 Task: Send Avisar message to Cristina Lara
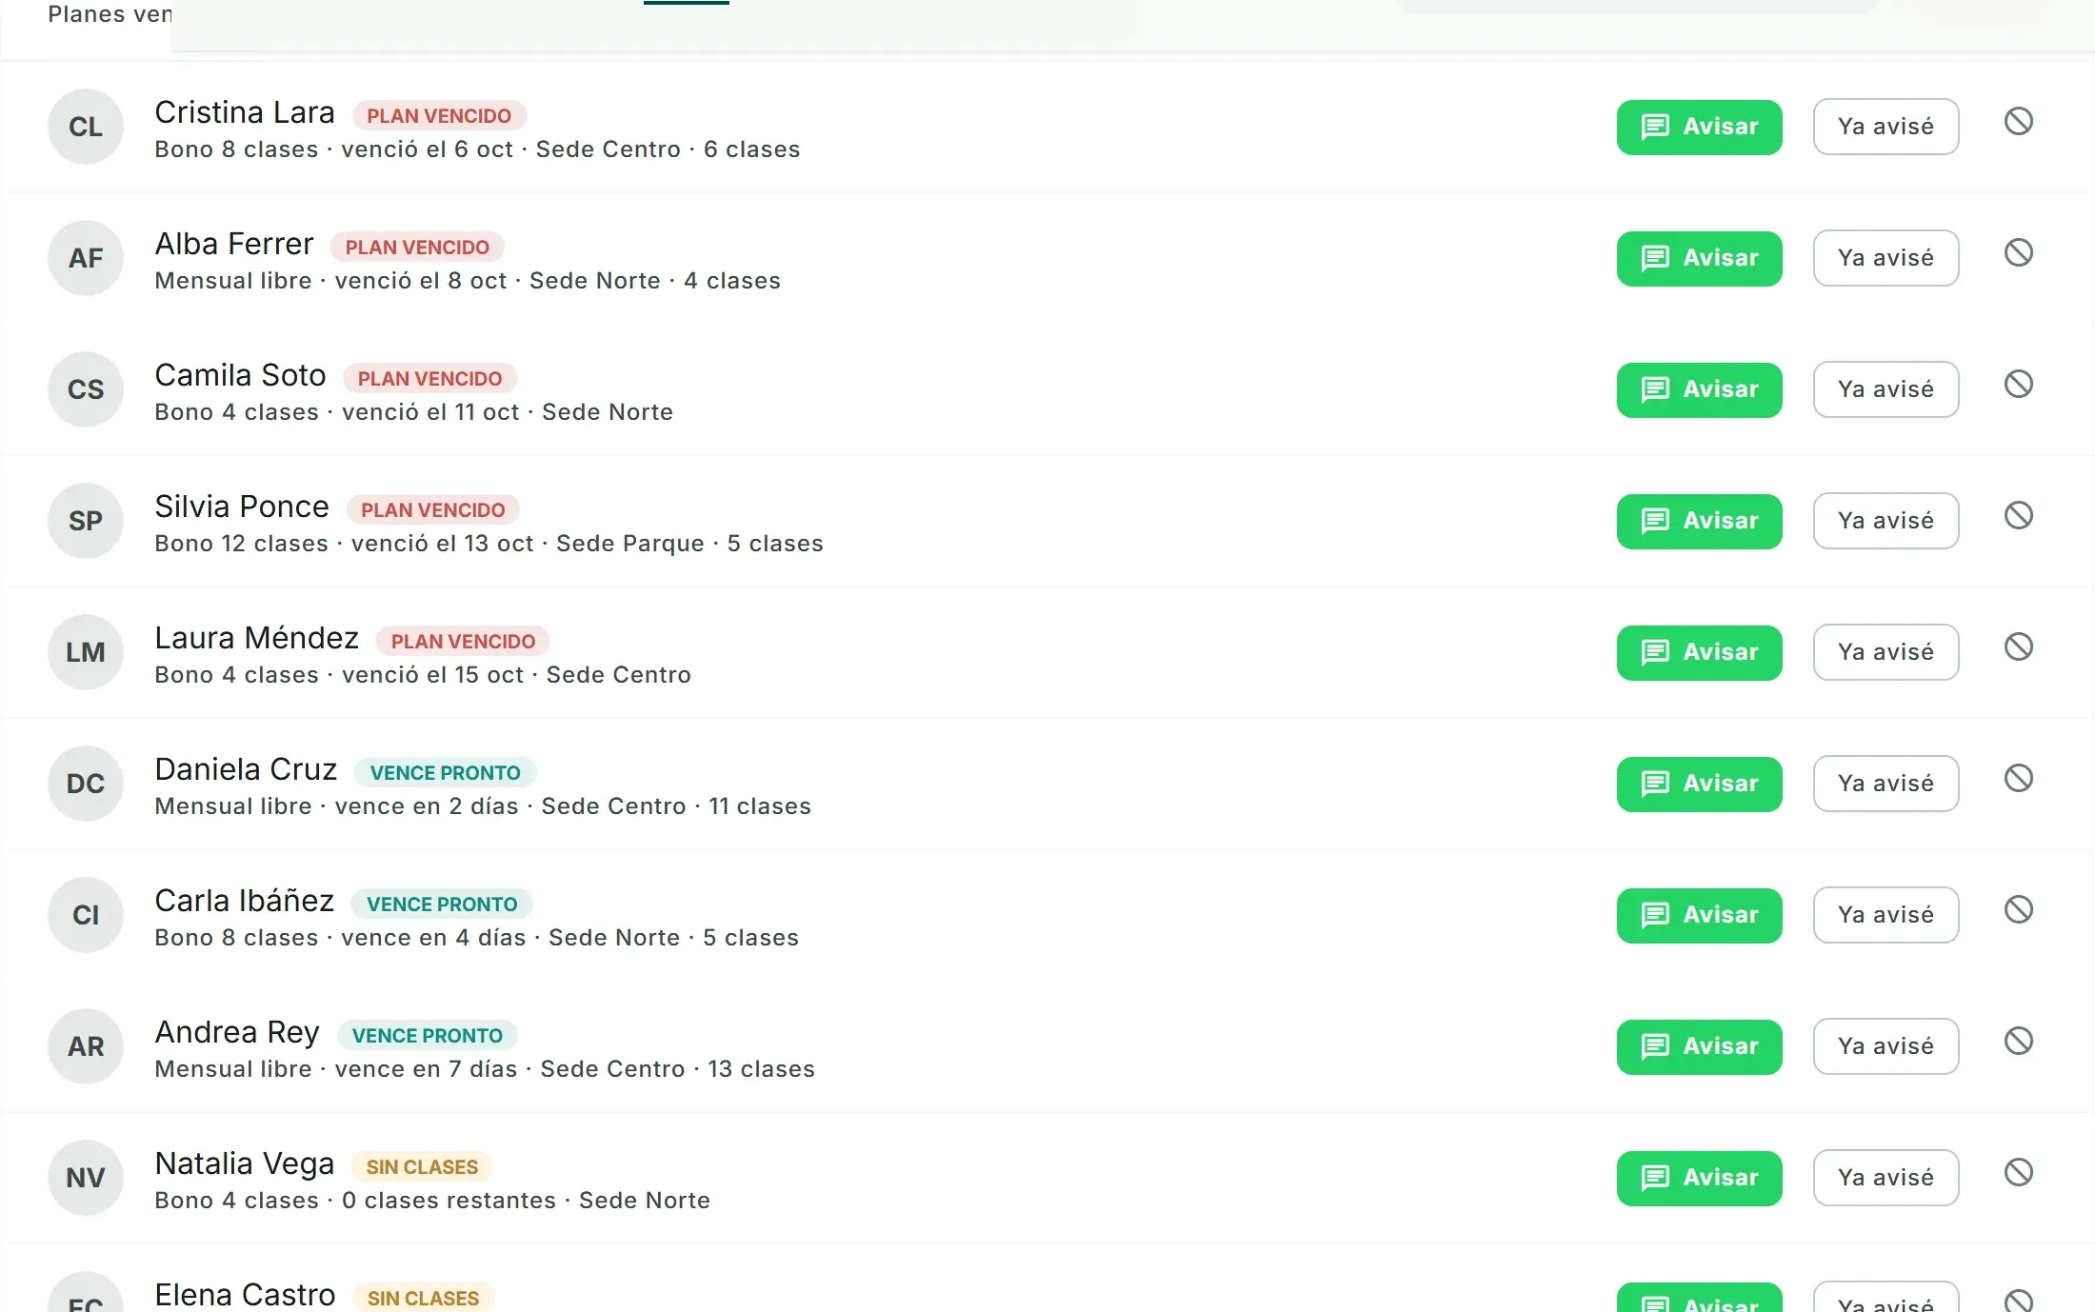1699,127
